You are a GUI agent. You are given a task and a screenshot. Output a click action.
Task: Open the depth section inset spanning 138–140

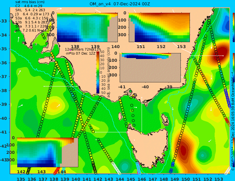(x=87, y=27)
